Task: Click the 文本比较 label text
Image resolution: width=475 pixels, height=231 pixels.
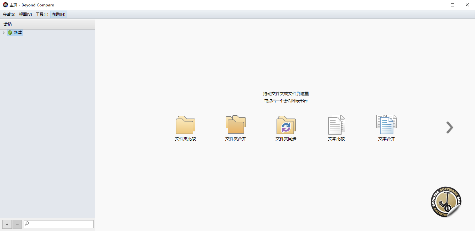Action: pos(336,139)
